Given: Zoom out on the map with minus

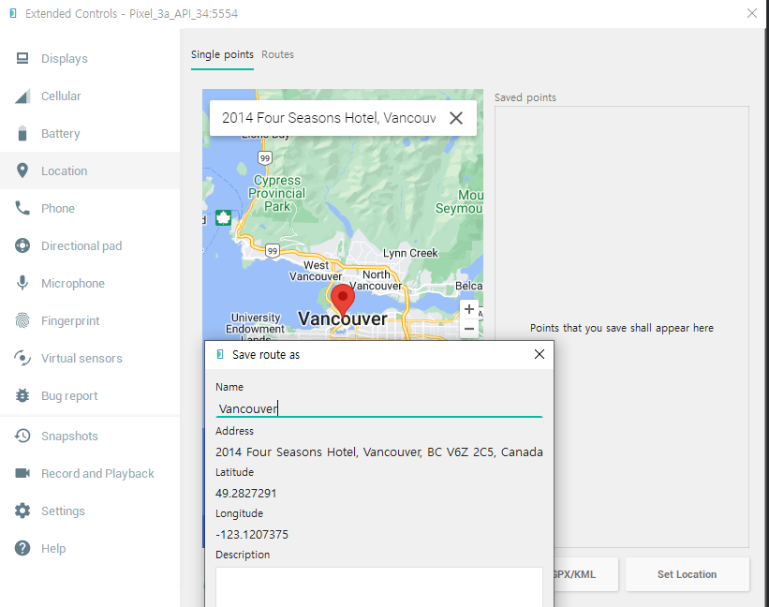Looking at the screenshot, I should tap(469, 329).
